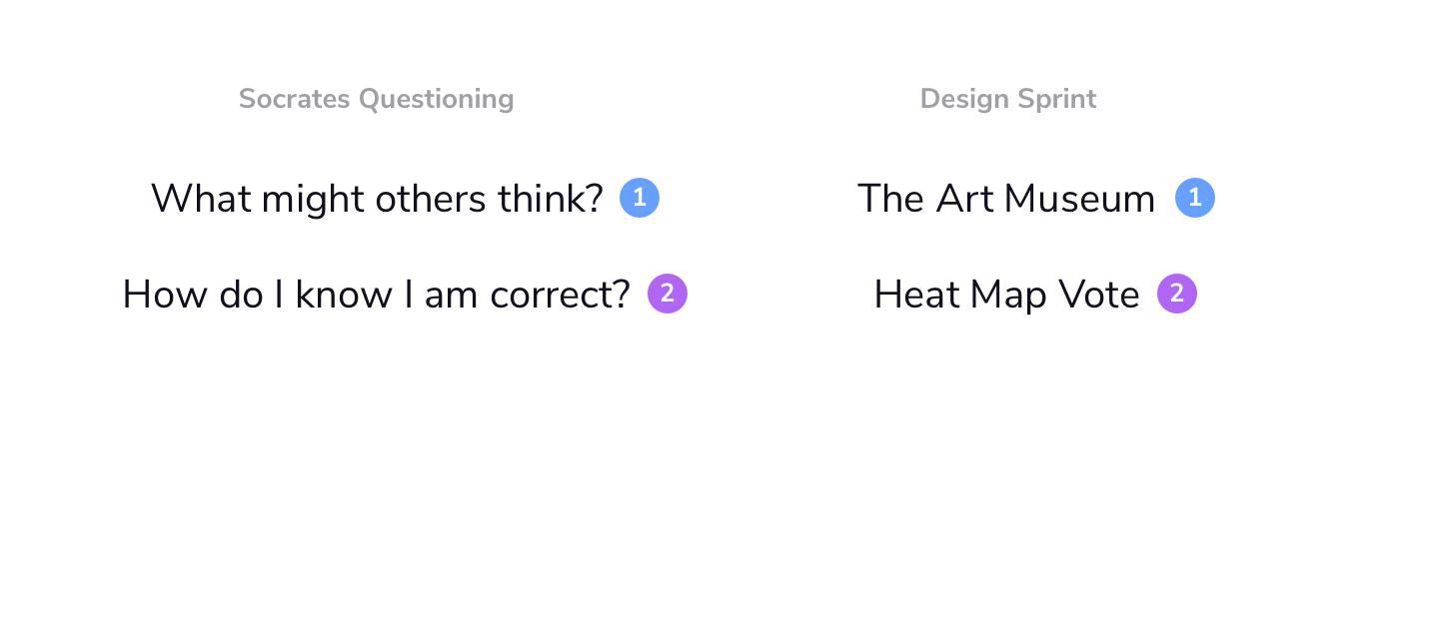Viewport: 1439px width, 621px height.
Task: Select the purple 2 badge beside Heat Map Vote
Action: (1177, 294)
